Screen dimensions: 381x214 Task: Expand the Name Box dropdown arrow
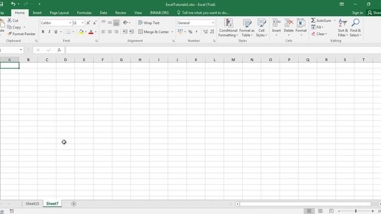(21, 50)
